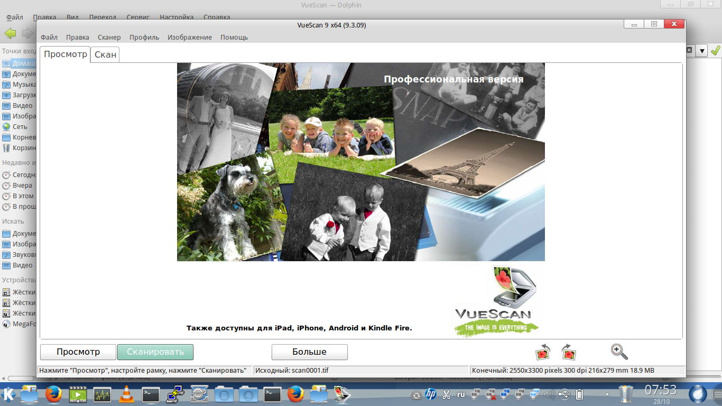722x406 pixels.
Task: Zoom in with the magnifier icon
Action: pos(619,352)
